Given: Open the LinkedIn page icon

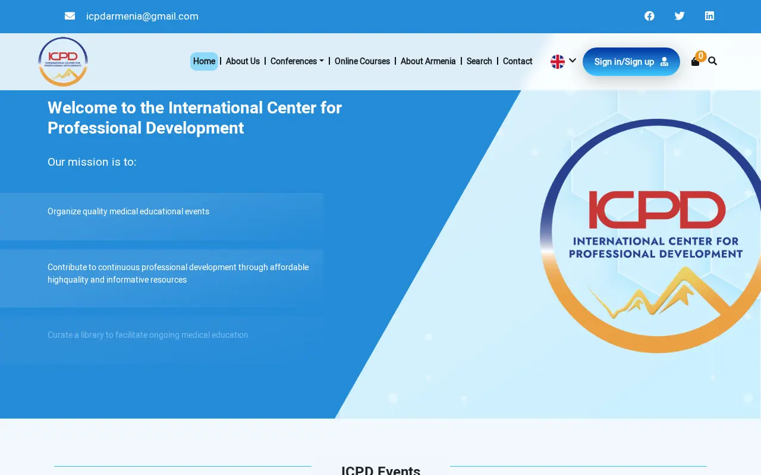Looking at the screenshot, I should (709, 16).
